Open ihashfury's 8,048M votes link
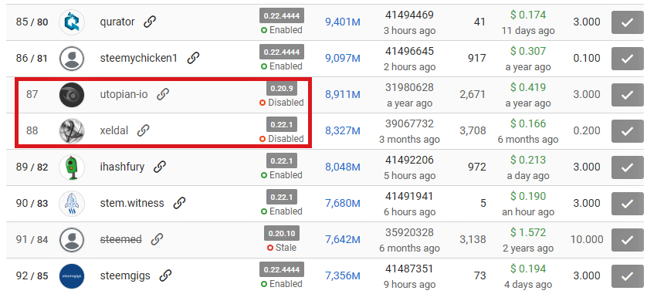The image size is (647, 294). coord(343,167)
